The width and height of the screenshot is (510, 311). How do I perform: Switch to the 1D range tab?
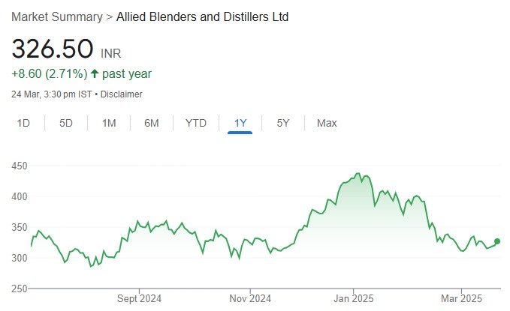(x=24, y=123)
